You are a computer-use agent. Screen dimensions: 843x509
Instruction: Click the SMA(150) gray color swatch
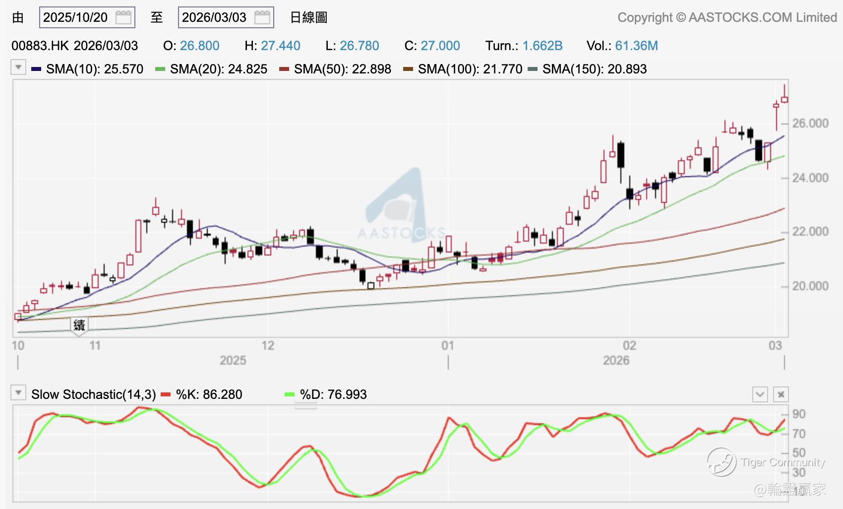(533, 69)
